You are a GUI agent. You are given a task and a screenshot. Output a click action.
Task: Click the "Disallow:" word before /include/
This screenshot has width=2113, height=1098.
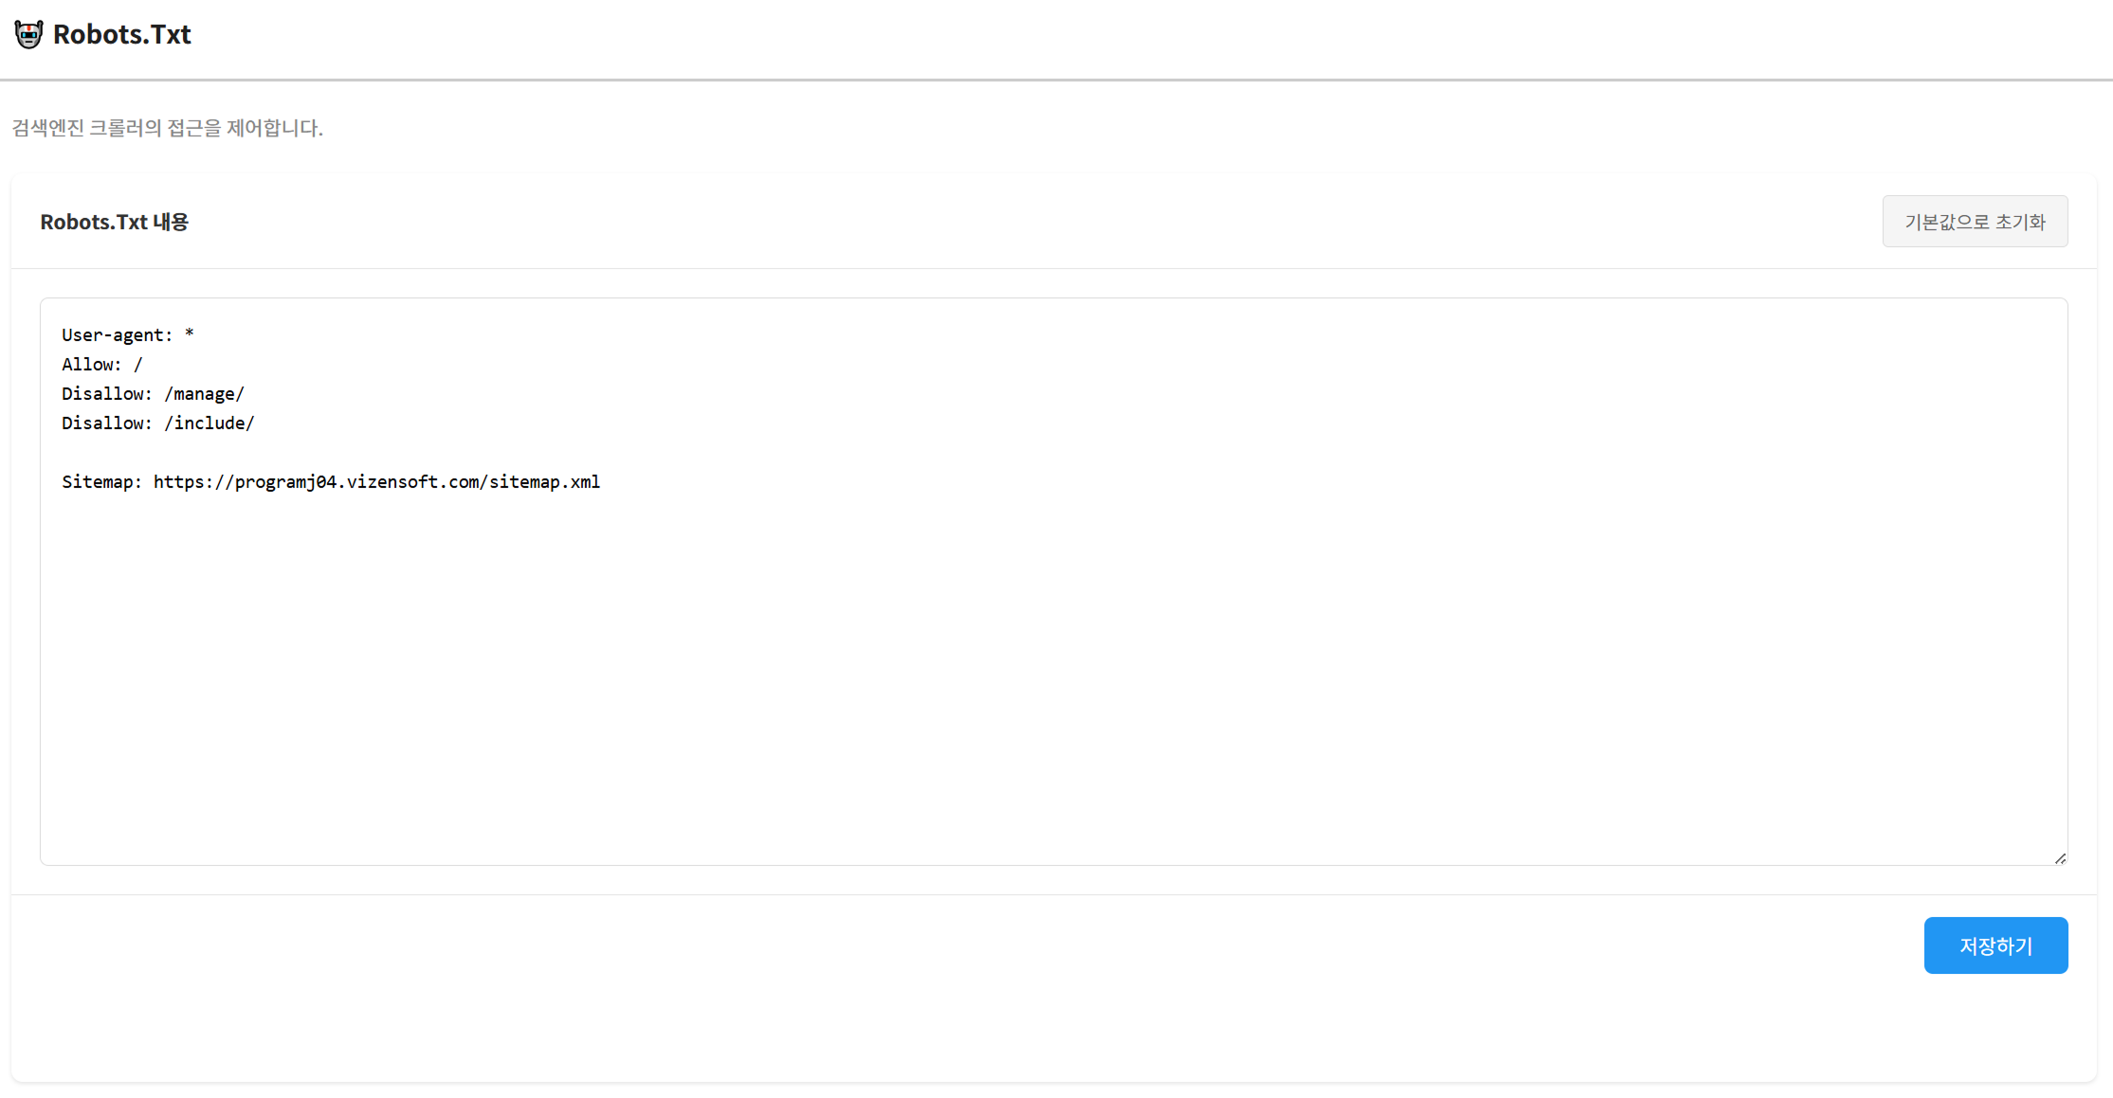[106, 423]
